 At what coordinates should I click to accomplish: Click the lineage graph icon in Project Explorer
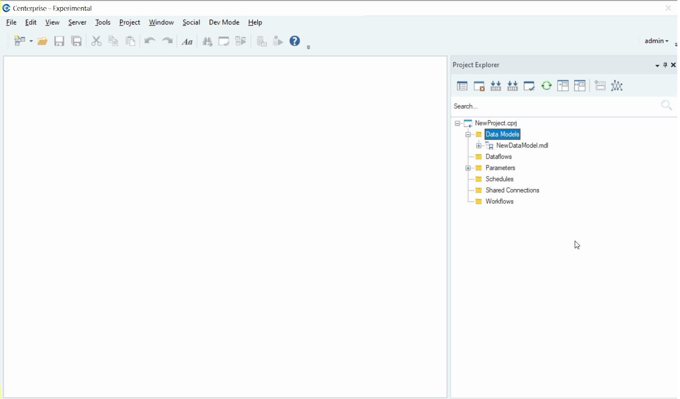[617, 86]
